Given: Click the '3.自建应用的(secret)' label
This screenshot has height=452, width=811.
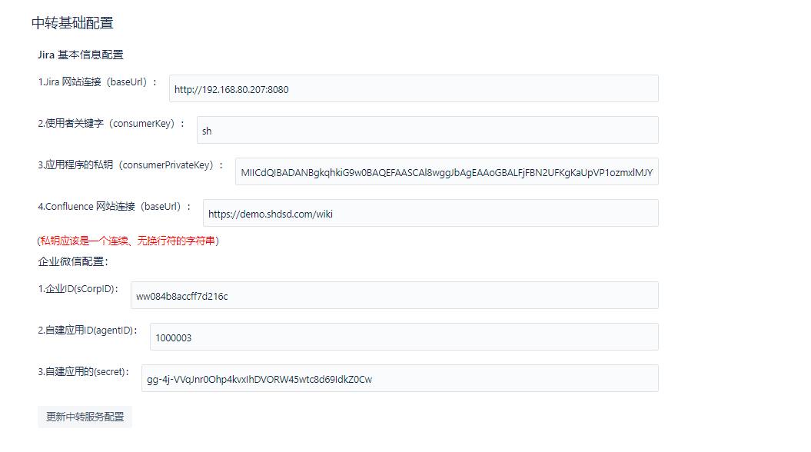Looking at the screenshot, I should [x=84, y=371].
